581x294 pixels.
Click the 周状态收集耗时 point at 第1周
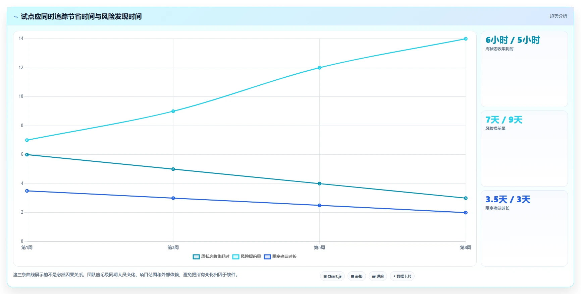coord(27,155)
